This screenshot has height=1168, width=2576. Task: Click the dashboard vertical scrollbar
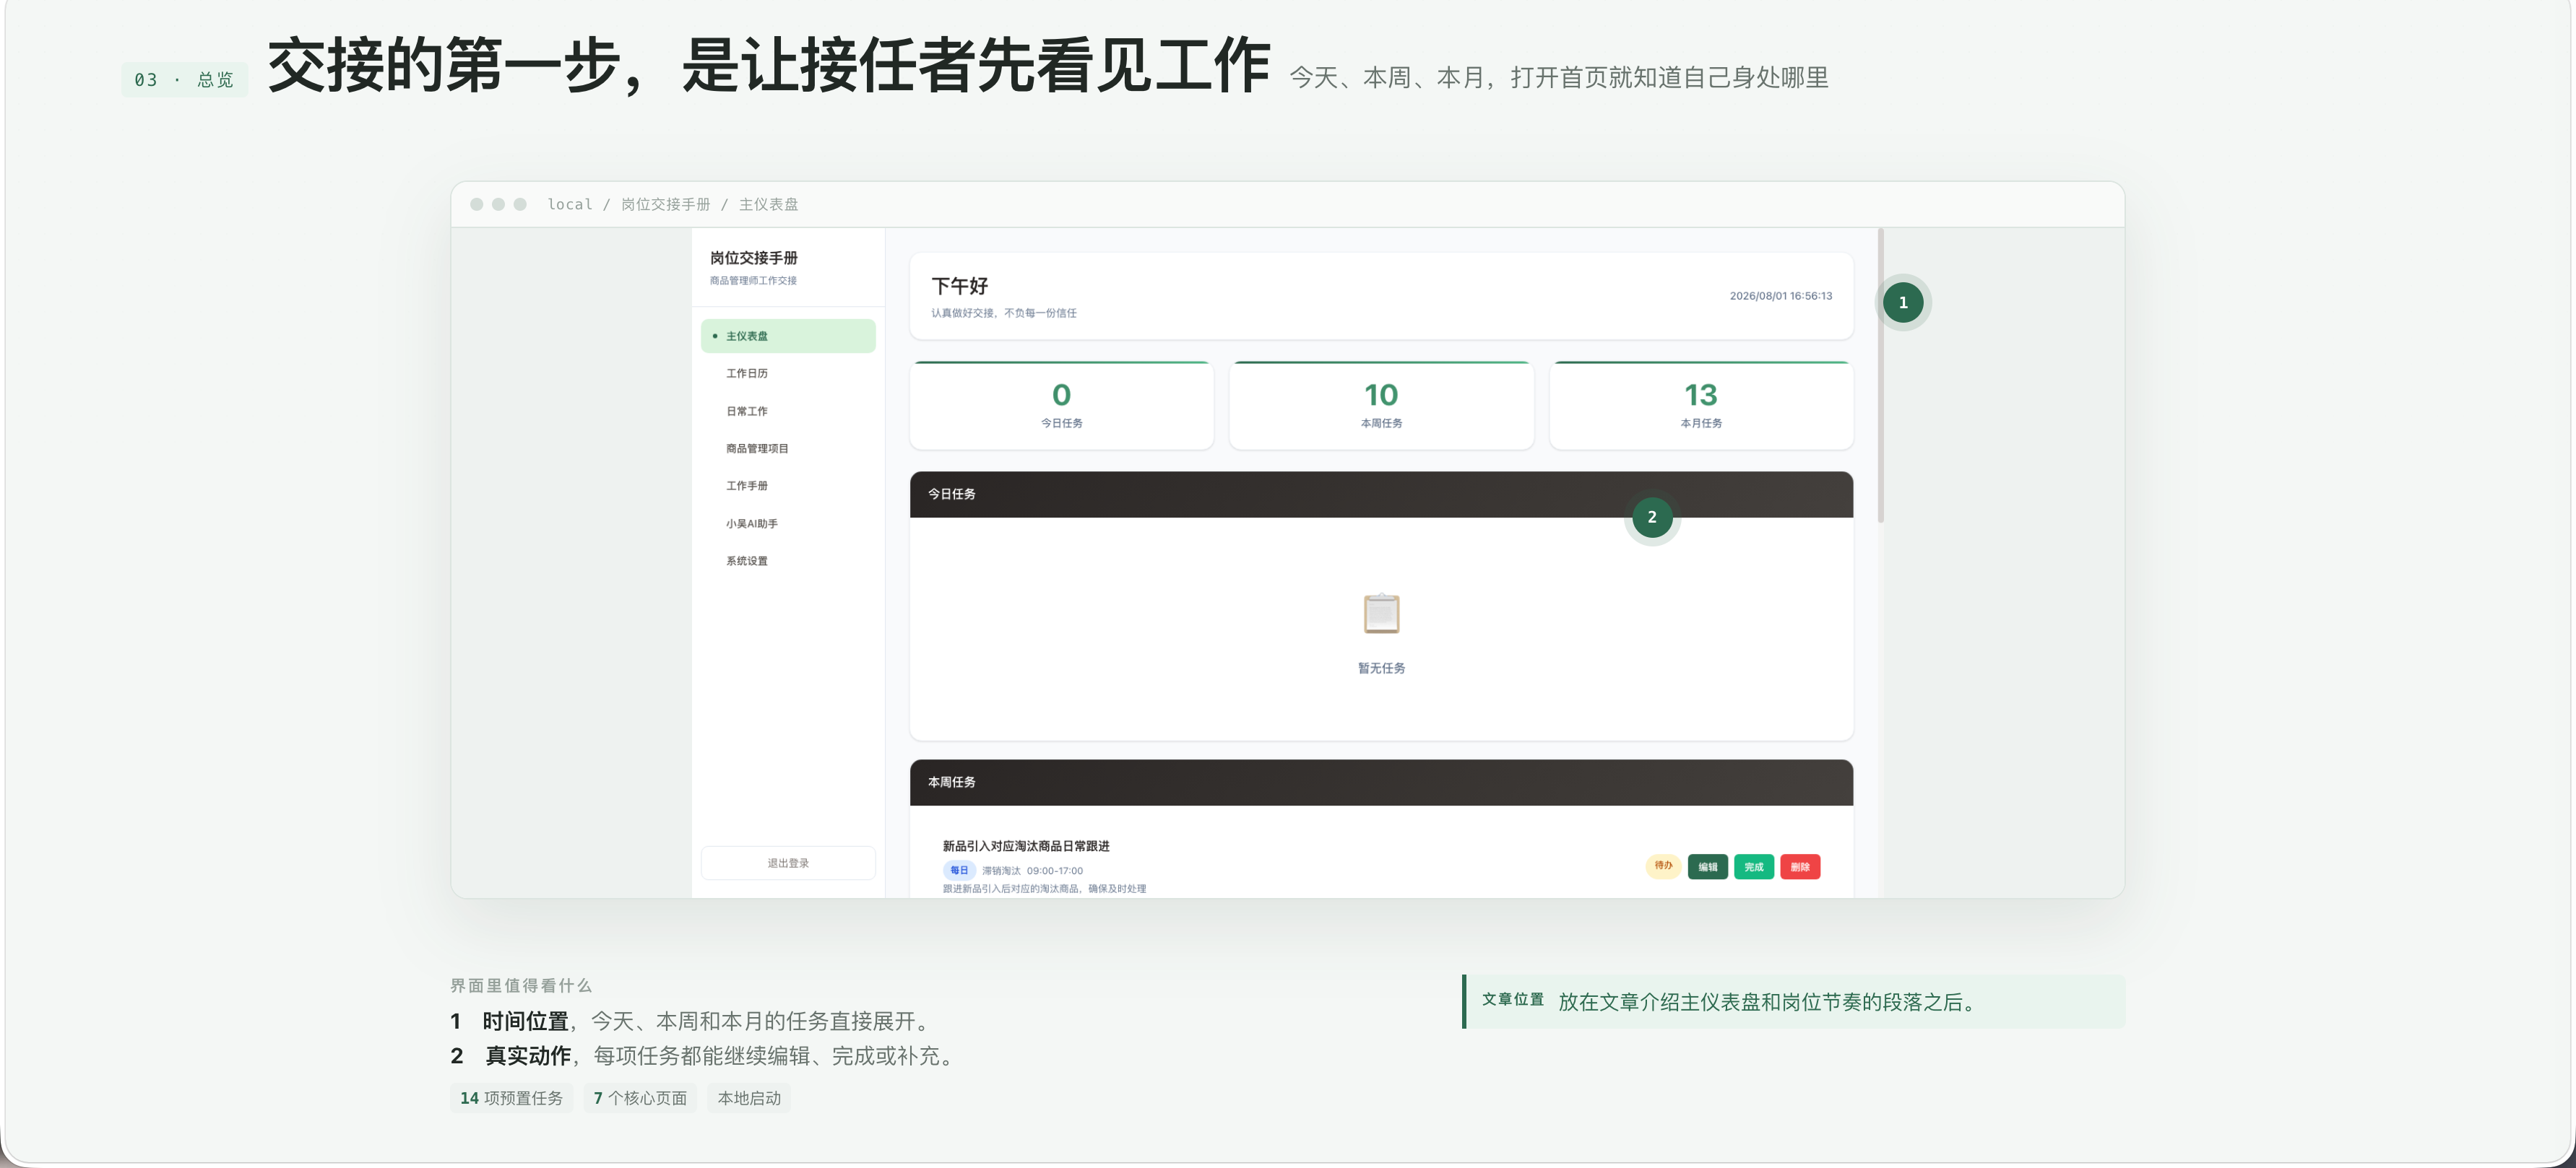click(1880, 375)
